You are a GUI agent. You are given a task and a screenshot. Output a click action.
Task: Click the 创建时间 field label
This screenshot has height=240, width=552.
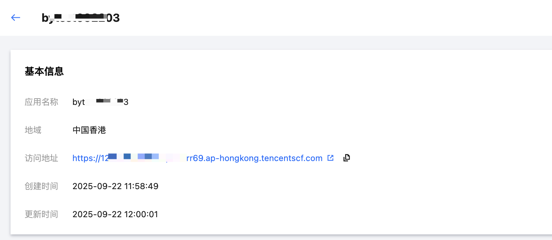click(x=41, y=186)
